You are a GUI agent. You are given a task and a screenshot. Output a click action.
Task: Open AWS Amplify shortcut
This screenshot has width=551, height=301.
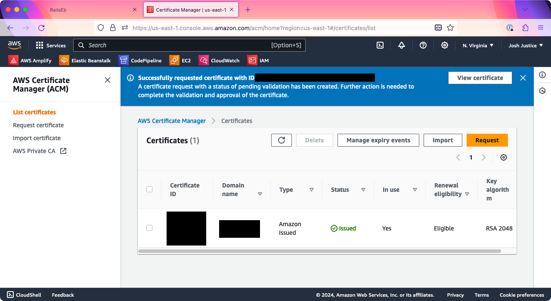point(30,60)
